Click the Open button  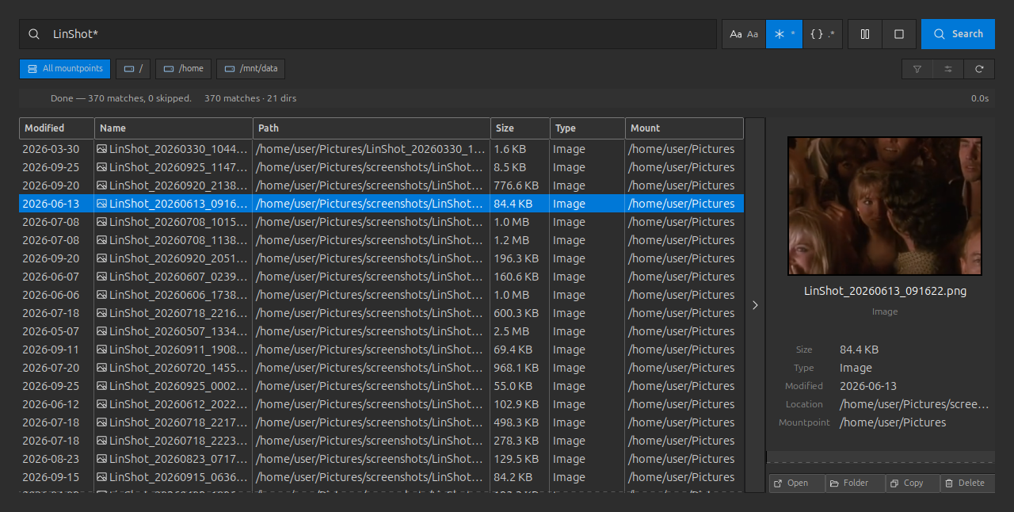797,483
